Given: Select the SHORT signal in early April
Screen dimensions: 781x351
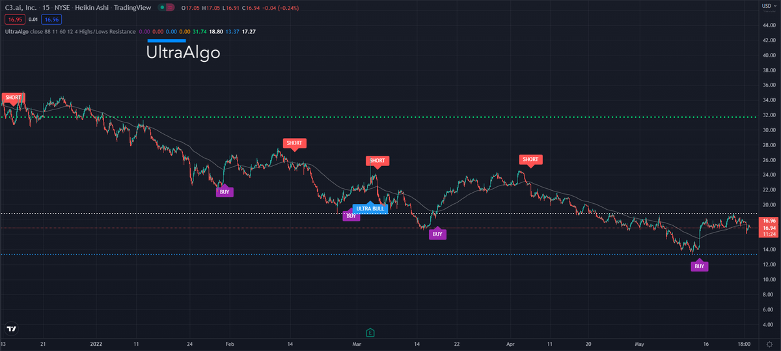Looking at the screenshot, I should (x=530, y=159).
